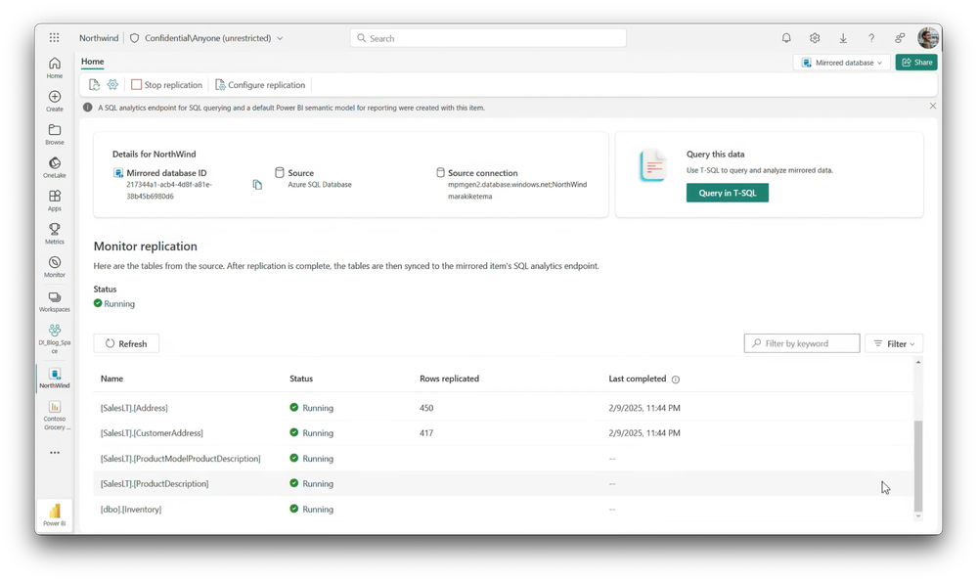
Task: Click the toolbar settings gear icon
Action: click(112, 85)
